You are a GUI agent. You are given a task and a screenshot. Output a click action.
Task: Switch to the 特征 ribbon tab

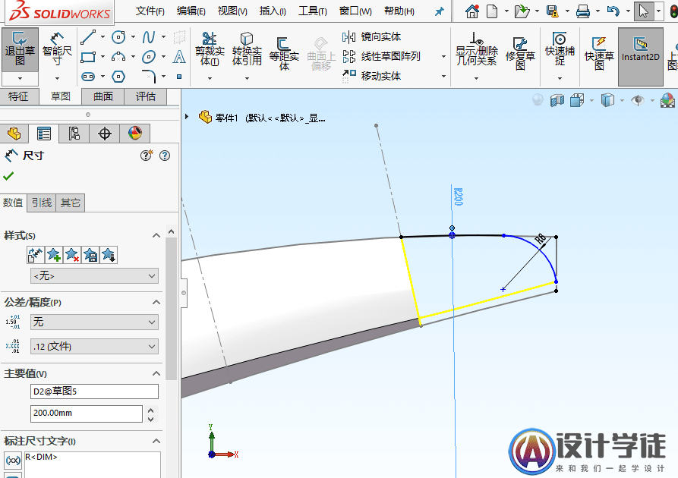pyautogui.click(x=18, y=96)
